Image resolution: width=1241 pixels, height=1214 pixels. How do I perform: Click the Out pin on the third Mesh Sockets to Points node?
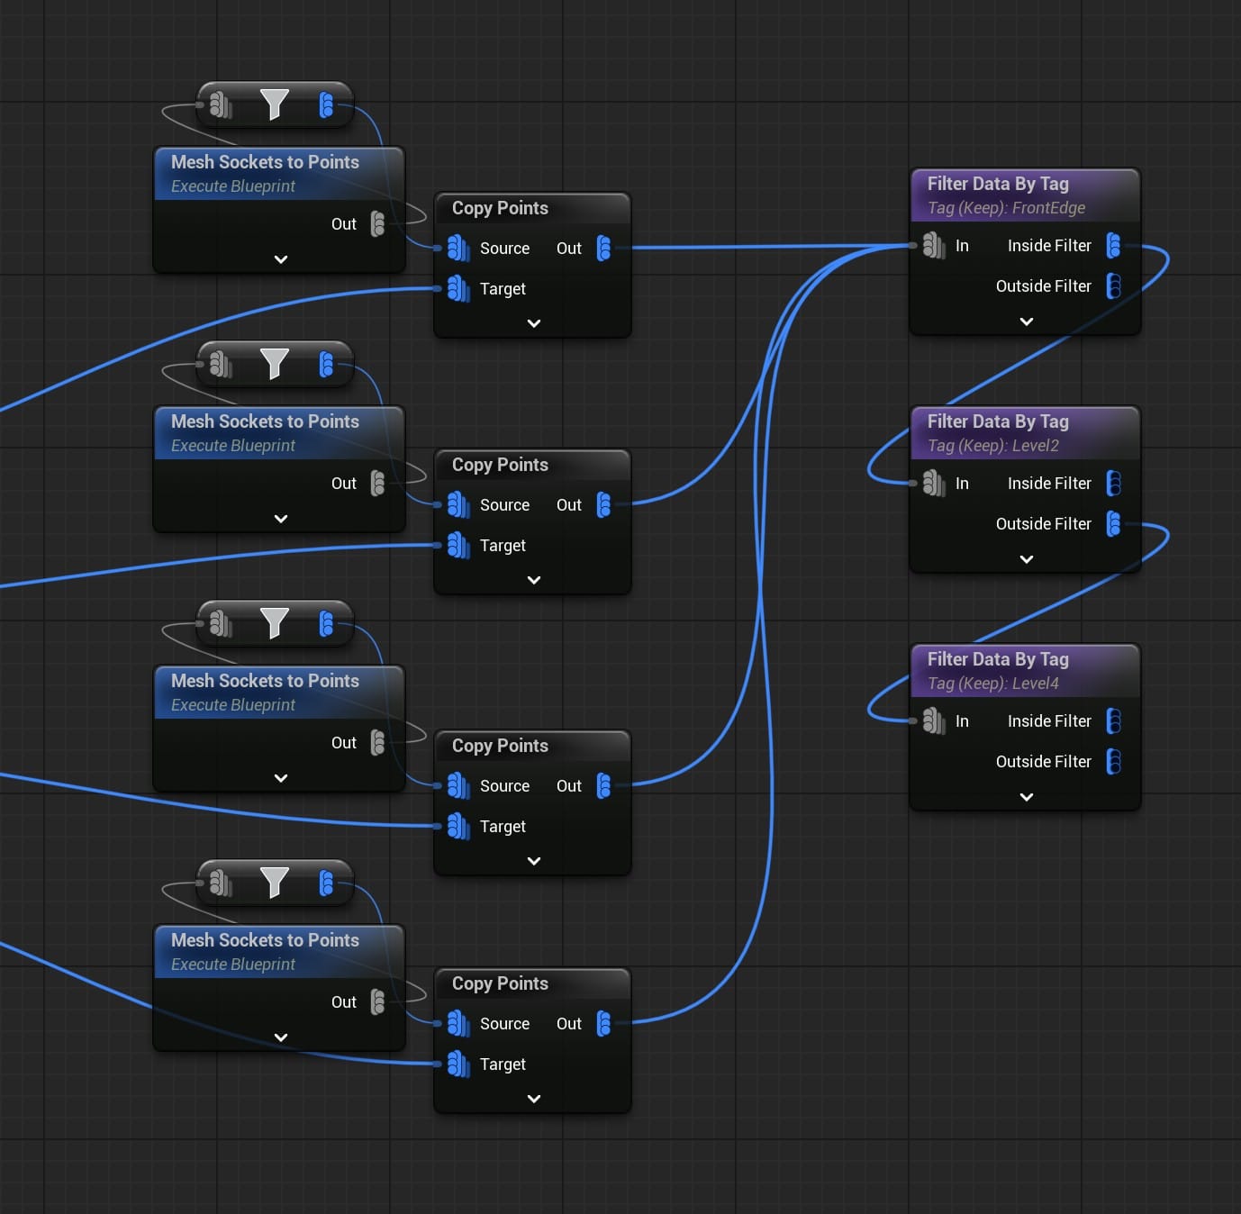pyautogui.click(x=378, y=743)
